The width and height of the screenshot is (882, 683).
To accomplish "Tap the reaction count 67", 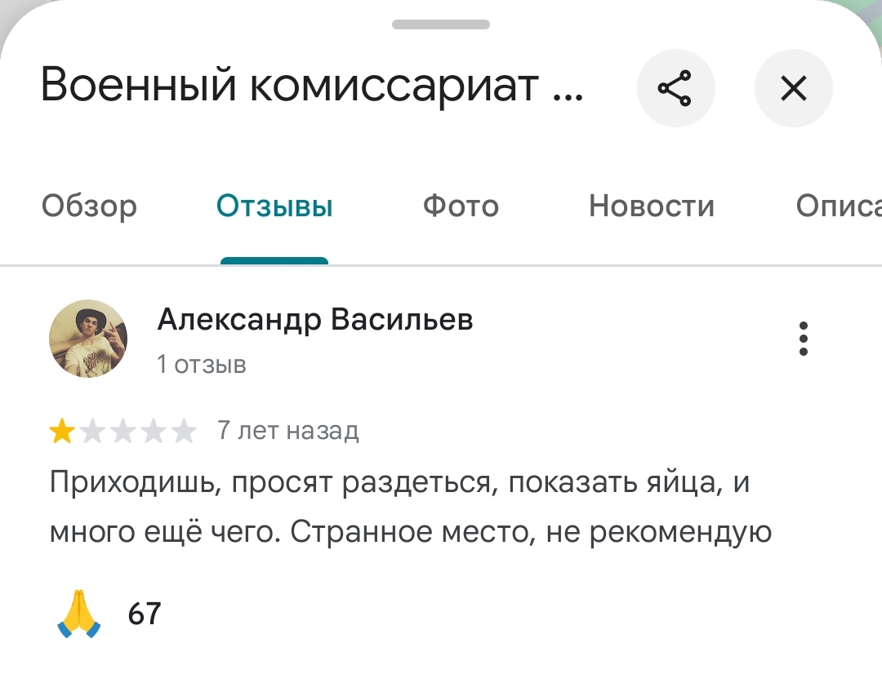I will click(145, 614).
